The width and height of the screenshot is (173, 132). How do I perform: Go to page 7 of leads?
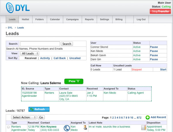(x=124, y=118)
